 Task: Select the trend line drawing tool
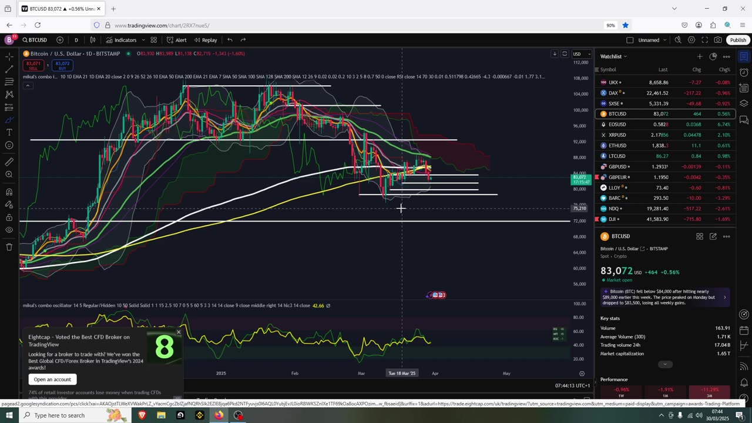9,69
